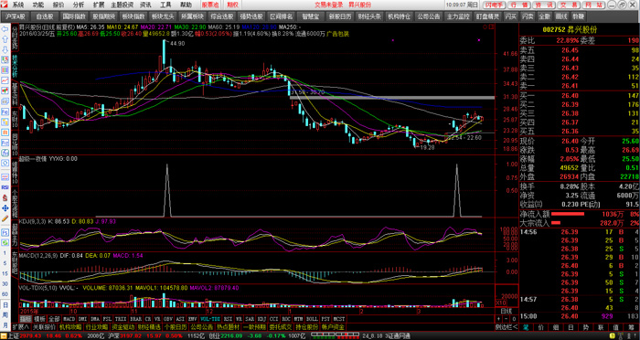Image resolution: width=640 pixels, height=340 pixels.
Task: Collapse sidebar using 侧边栏< button
Action: coord(507,327)
